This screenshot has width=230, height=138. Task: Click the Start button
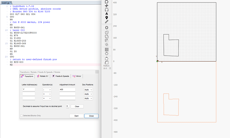click(x=76, y=116)
